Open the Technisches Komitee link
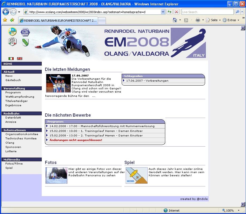The image size is (246, 214). coord(21,138)
